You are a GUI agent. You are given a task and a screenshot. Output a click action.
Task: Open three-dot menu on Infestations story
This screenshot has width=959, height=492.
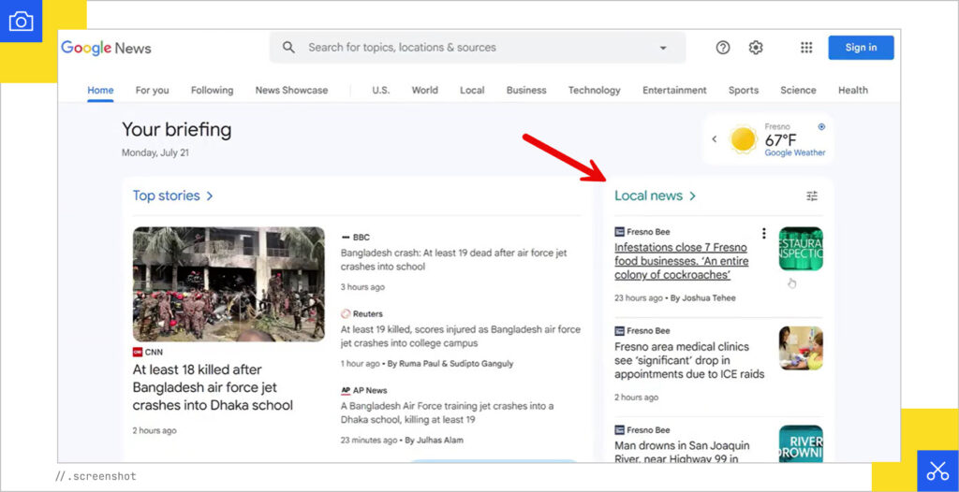coord(763,233)
